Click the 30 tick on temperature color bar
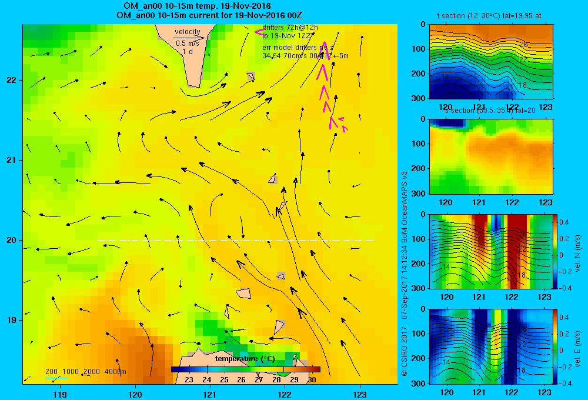Image resolution: width=588 pixels, height=400 pixels. click(x=312, y=379)
